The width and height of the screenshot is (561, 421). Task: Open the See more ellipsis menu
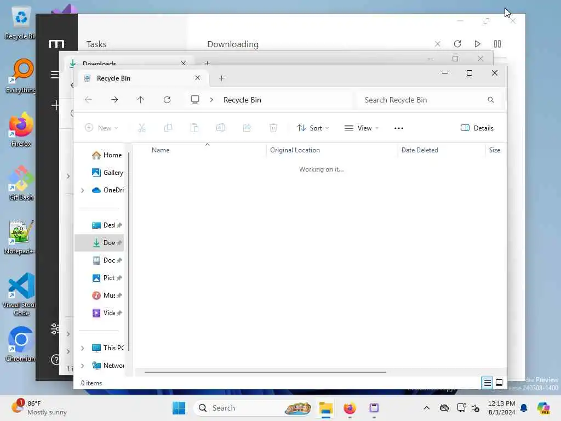point(399,128)
